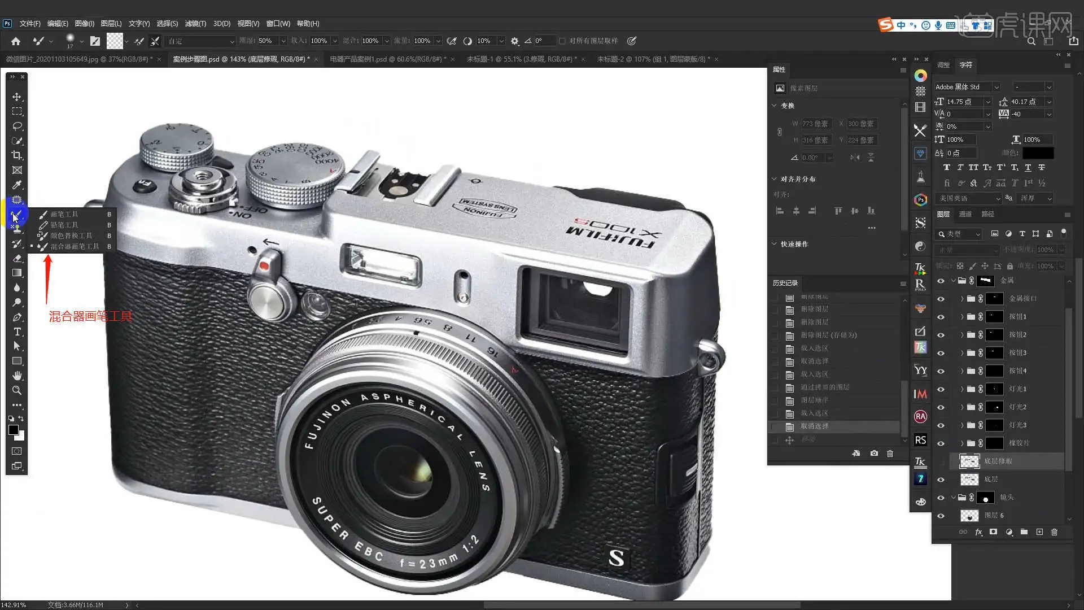Select 颜色替换工具 from flyout menu
Image resolution: width=1084 pixels, height=610 pixels.
tap(71, 236)
